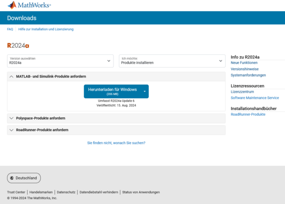Open the FAQ link
The height and width of the screenshot is (204, 285).
pos(10,29)
